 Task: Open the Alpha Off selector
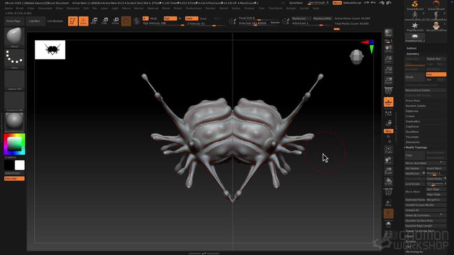(x=14, y=80)
